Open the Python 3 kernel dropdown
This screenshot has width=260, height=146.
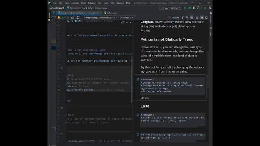126,17
